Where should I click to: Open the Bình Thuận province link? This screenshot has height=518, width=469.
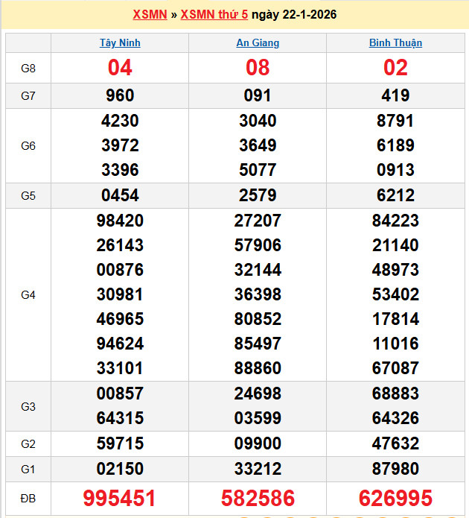[x=395, y=42]
